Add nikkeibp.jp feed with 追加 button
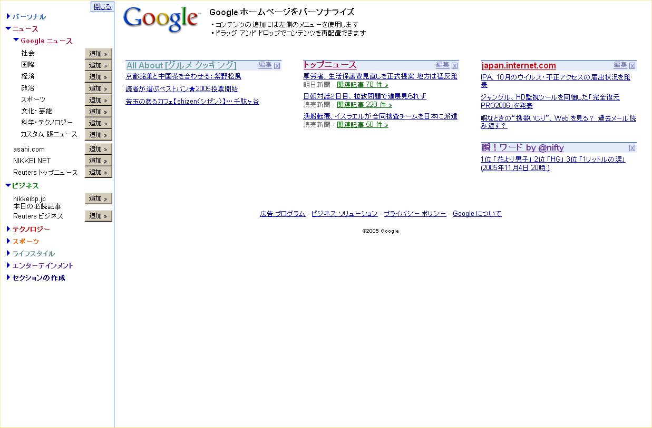This screenshot has height=428, width=652. click(x=99, y=198)
